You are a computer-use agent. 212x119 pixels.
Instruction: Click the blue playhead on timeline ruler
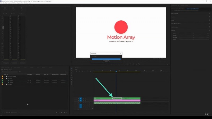click(x=116, y=71)
